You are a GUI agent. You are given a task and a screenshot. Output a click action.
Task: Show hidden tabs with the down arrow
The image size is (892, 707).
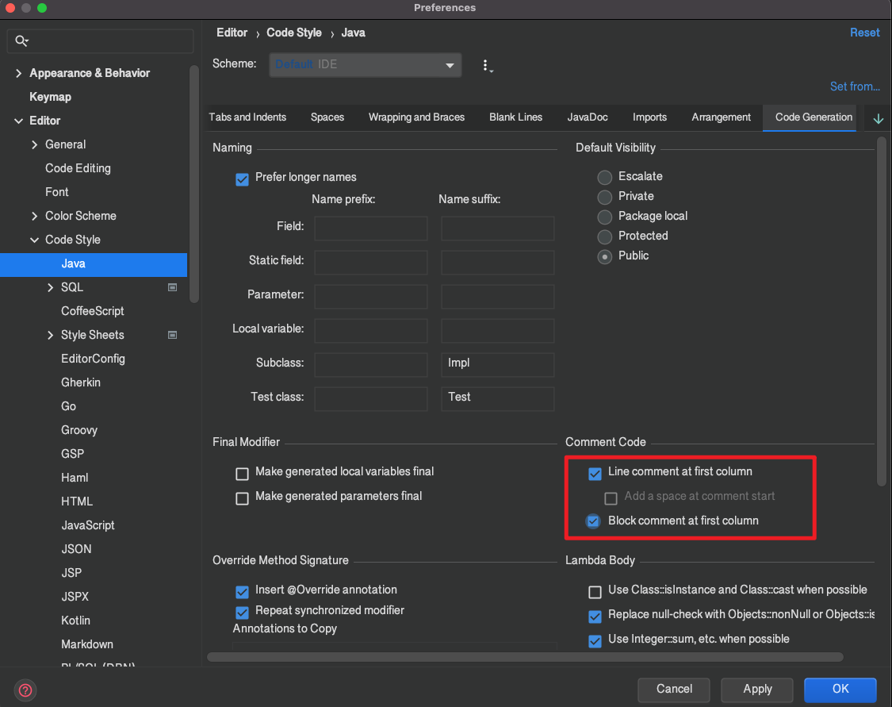[878, 118]
